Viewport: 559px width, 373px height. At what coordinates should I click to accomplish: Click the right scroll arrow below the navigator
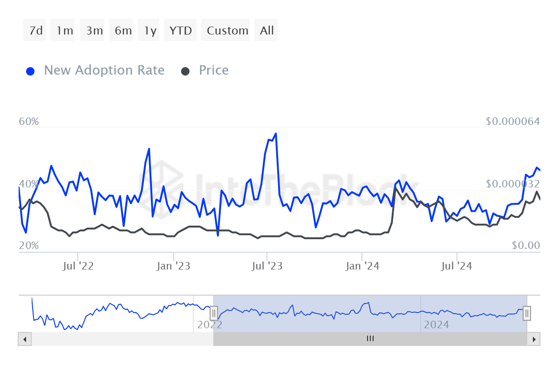tap(534, 339)
